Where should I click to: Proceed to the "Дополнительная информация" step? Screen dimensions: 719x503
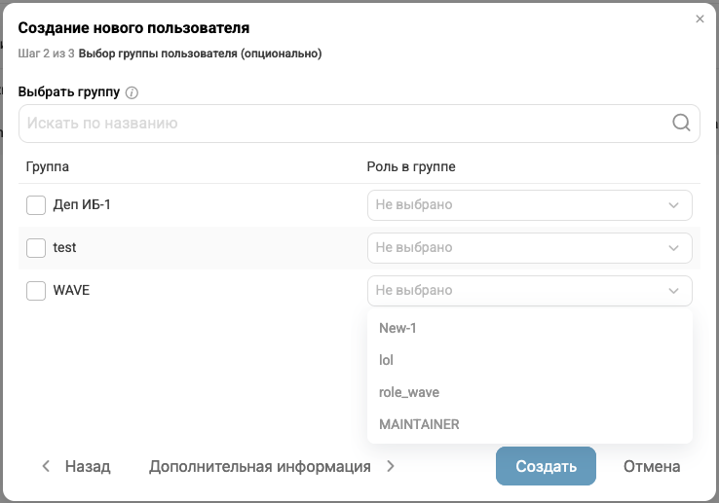click(259, 466)
